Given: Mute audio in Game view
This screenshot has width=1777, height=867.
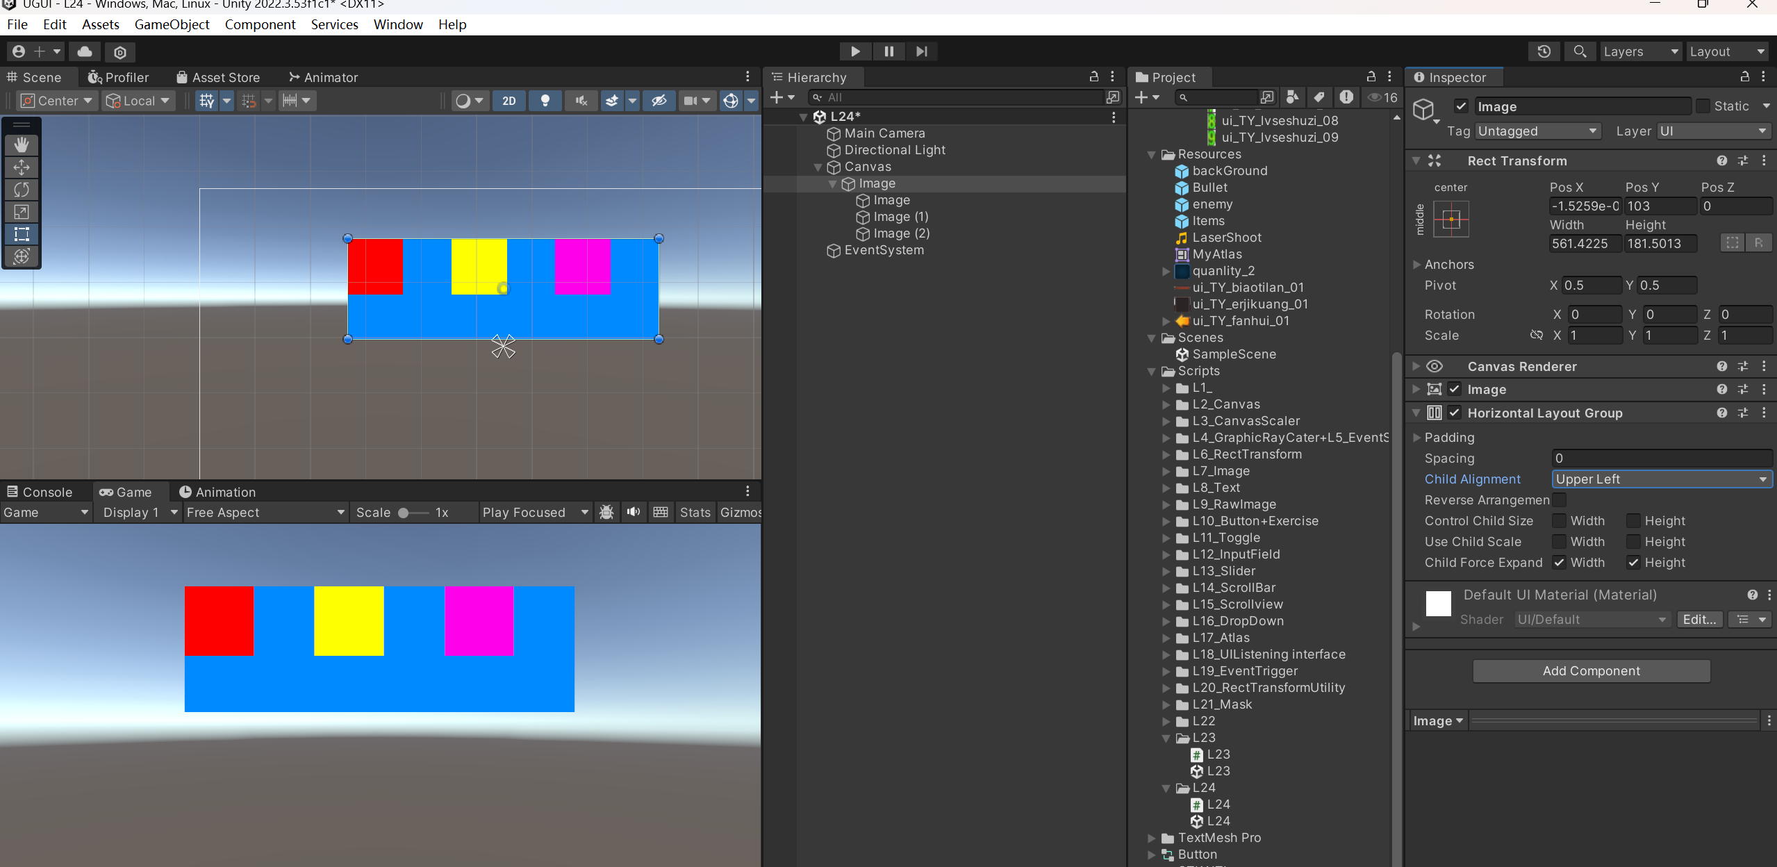Looking at the screenshot, I should 634,512.
